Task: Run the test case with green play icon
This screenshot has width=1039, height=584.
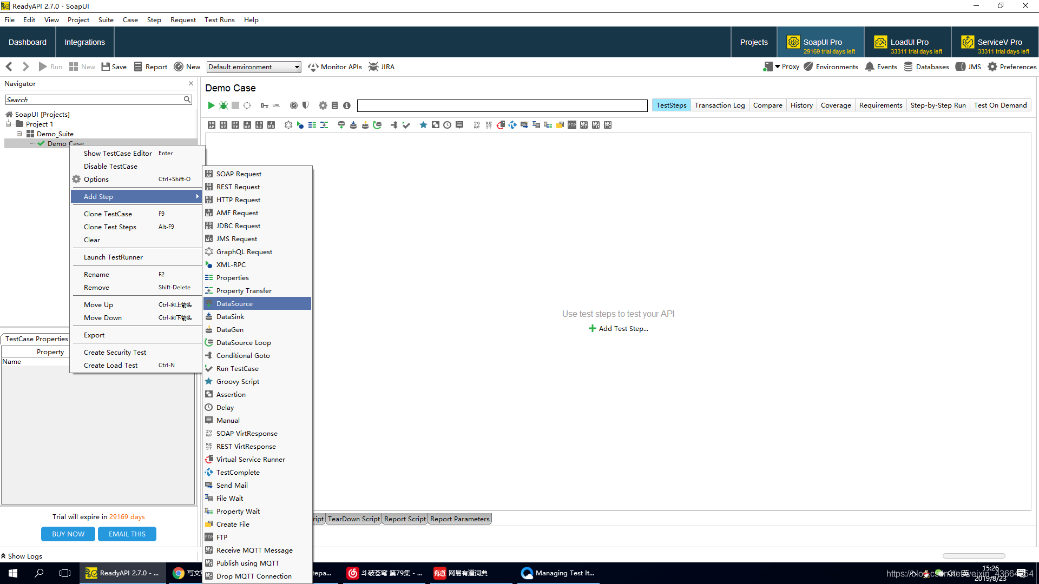Action: [211, 105]
